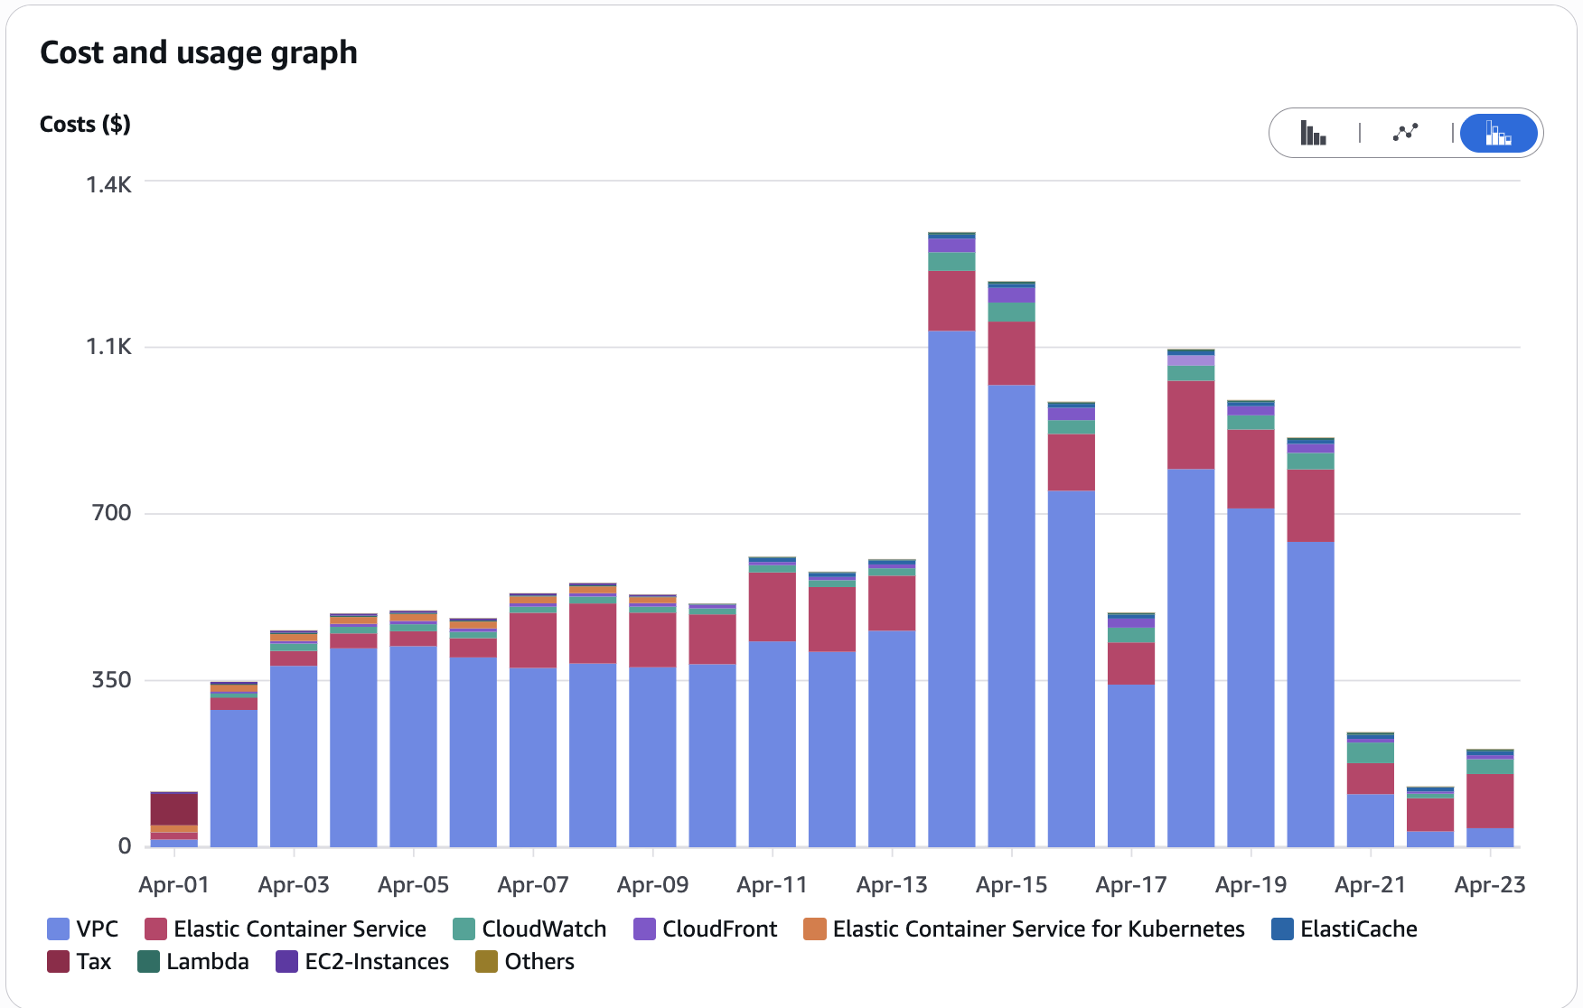1583x1008 pixels.
Task: Toggle the VPC legend color swatch
Action: [58, 929]
